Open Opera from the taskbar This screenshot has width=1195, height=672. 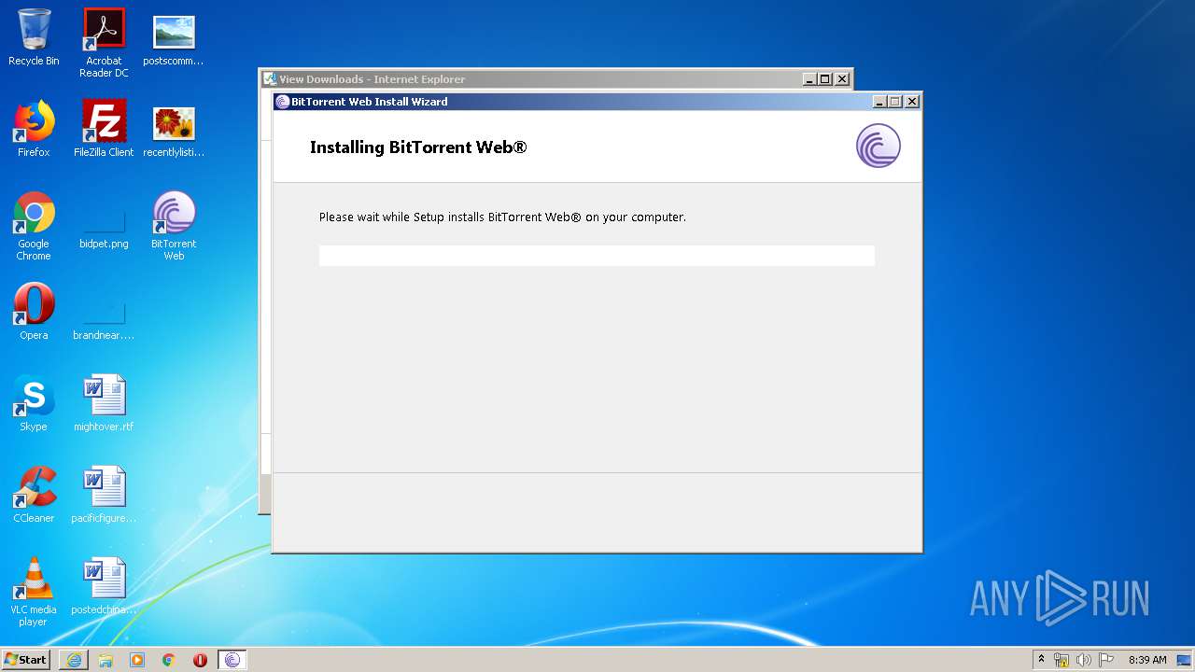200,660
